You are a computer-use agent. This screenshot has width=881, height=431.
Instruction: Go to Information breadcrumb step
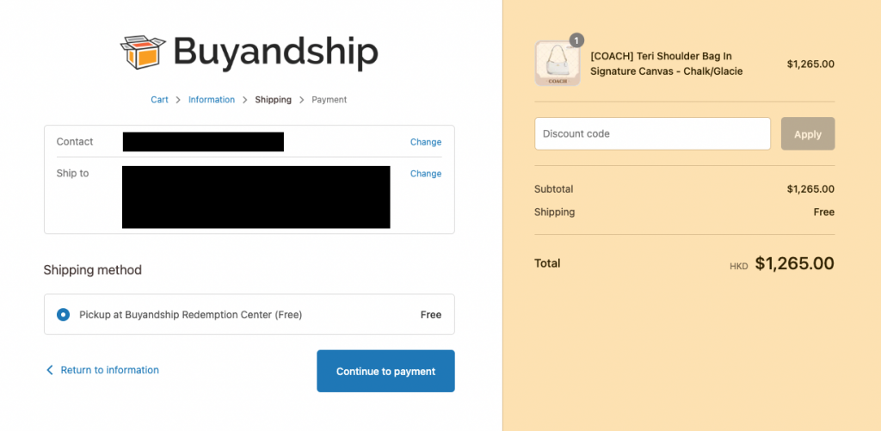tap(212, 100)
